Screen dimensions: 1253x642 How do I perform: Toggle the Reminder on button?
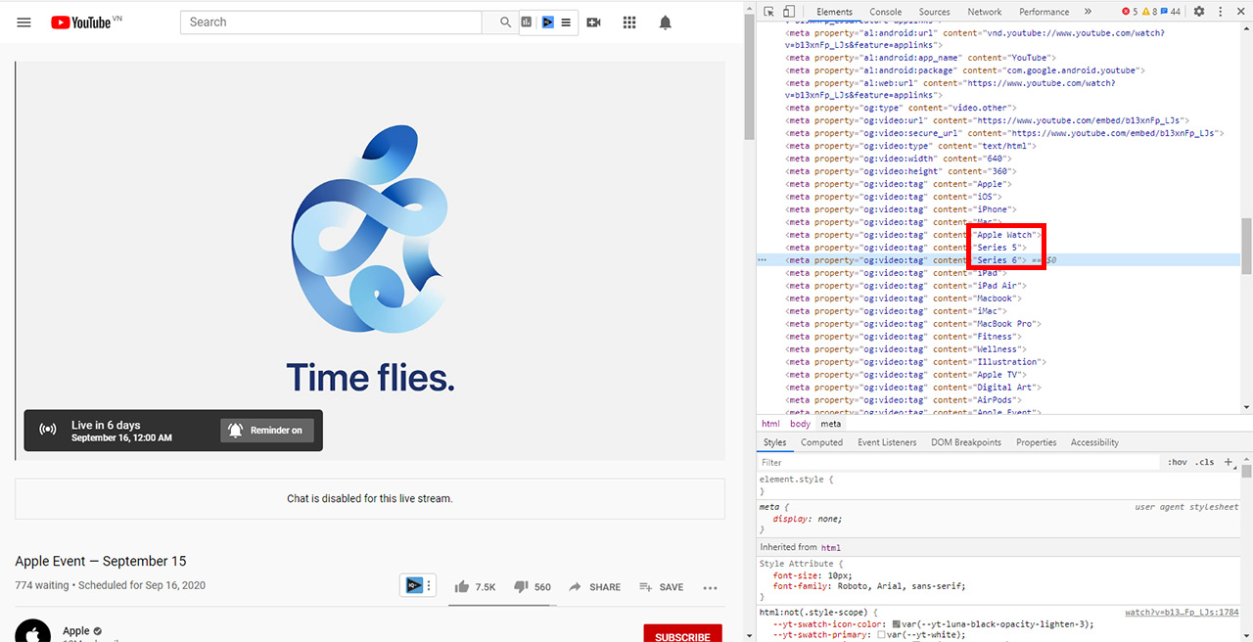pos(267,430)
